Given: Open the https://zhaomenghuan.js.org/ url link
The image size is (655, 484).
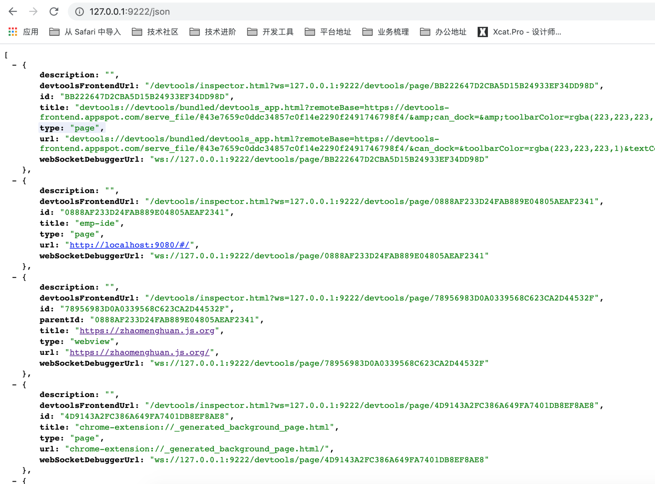Looking at the screenshot, I should point(139,352).
